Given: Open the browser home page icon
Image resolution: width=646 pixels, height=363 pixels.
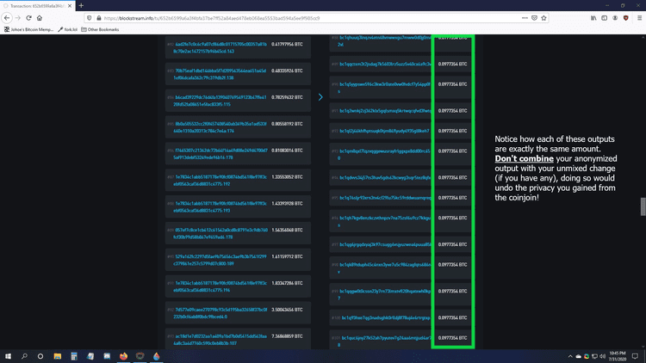Looking at the screenshot, I should 40,18.
